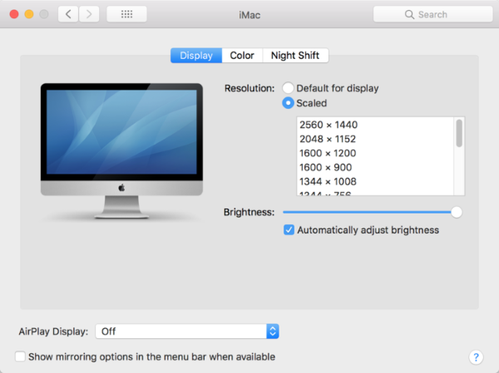Click the magnifying glass search icon
Viewport: 499px width, 373px height.
[409, 15]
